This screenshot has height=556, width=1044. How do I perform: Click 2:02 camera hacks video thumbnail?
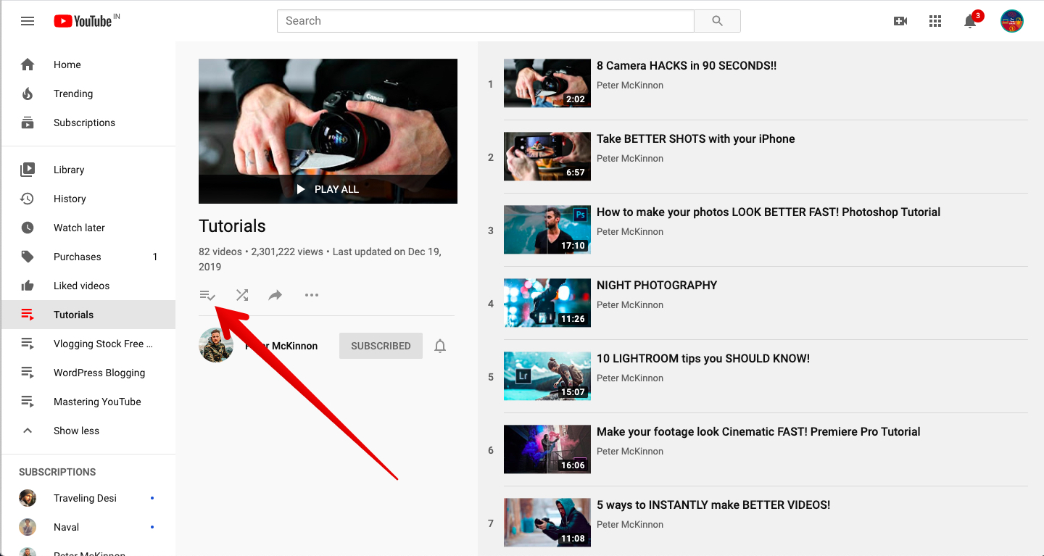tap(547, 83)
